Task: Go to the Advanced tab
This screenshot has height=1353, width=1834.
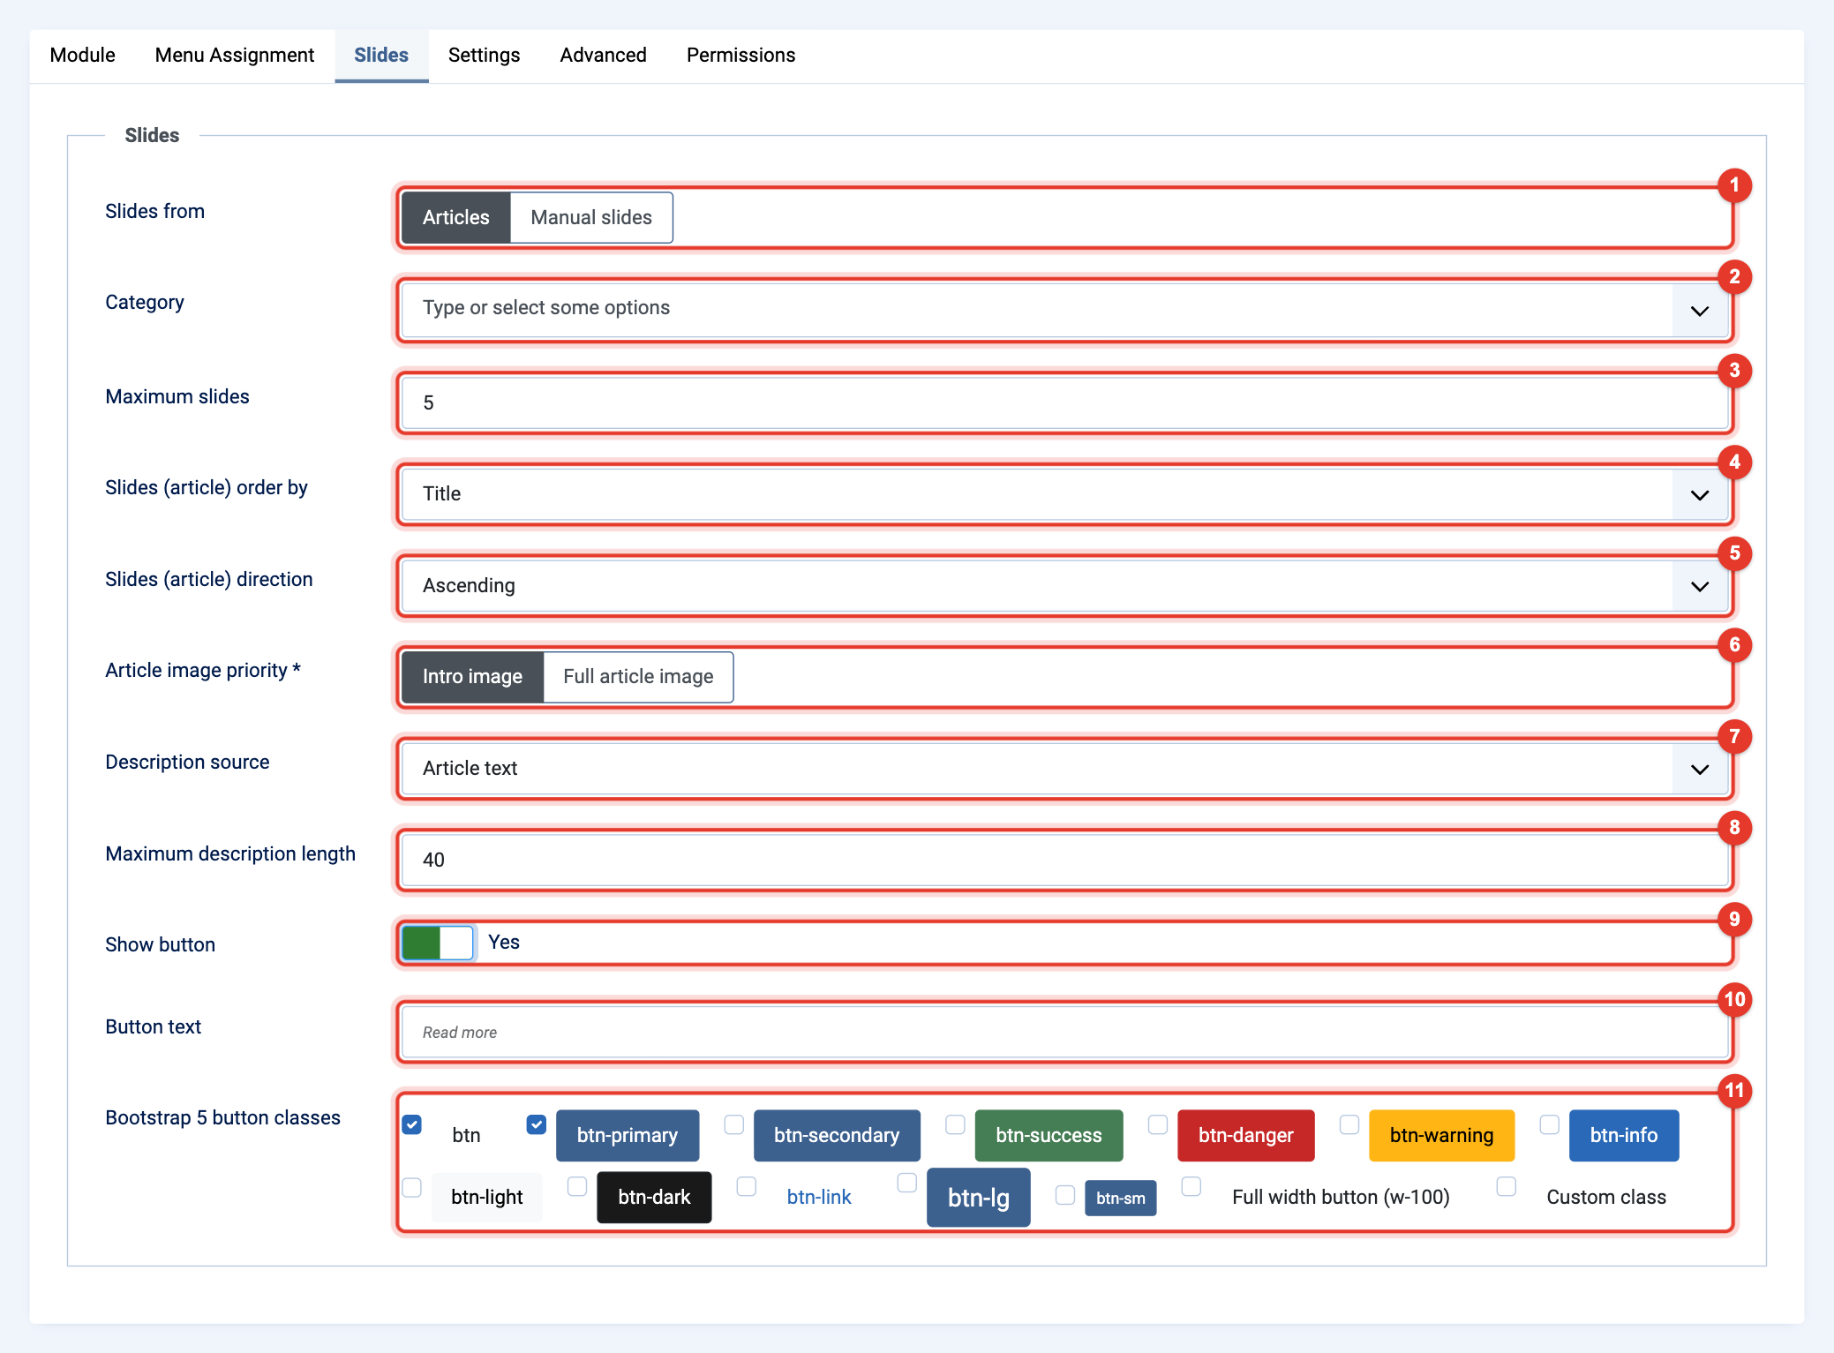Action: pos(604,55)
